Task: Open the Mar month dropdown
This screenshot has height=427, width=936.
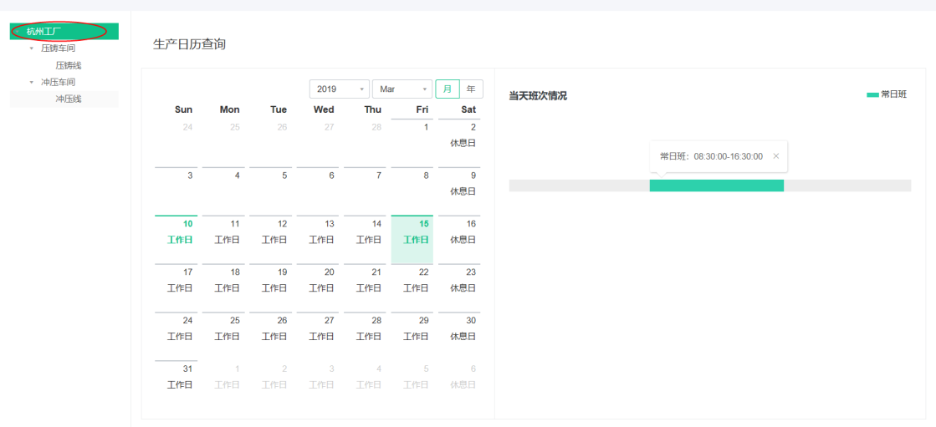Action: [402, 89]
